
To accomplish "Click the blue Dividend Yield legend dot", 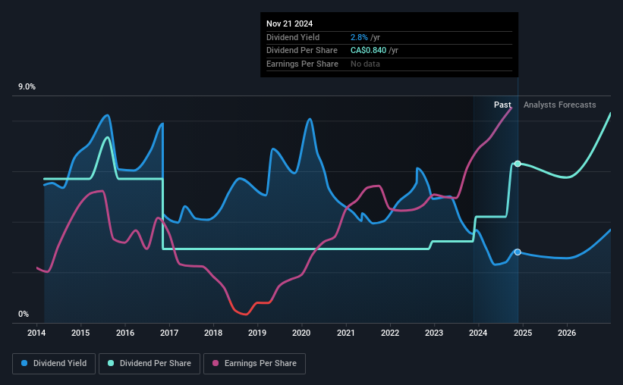I will [24, 363].
